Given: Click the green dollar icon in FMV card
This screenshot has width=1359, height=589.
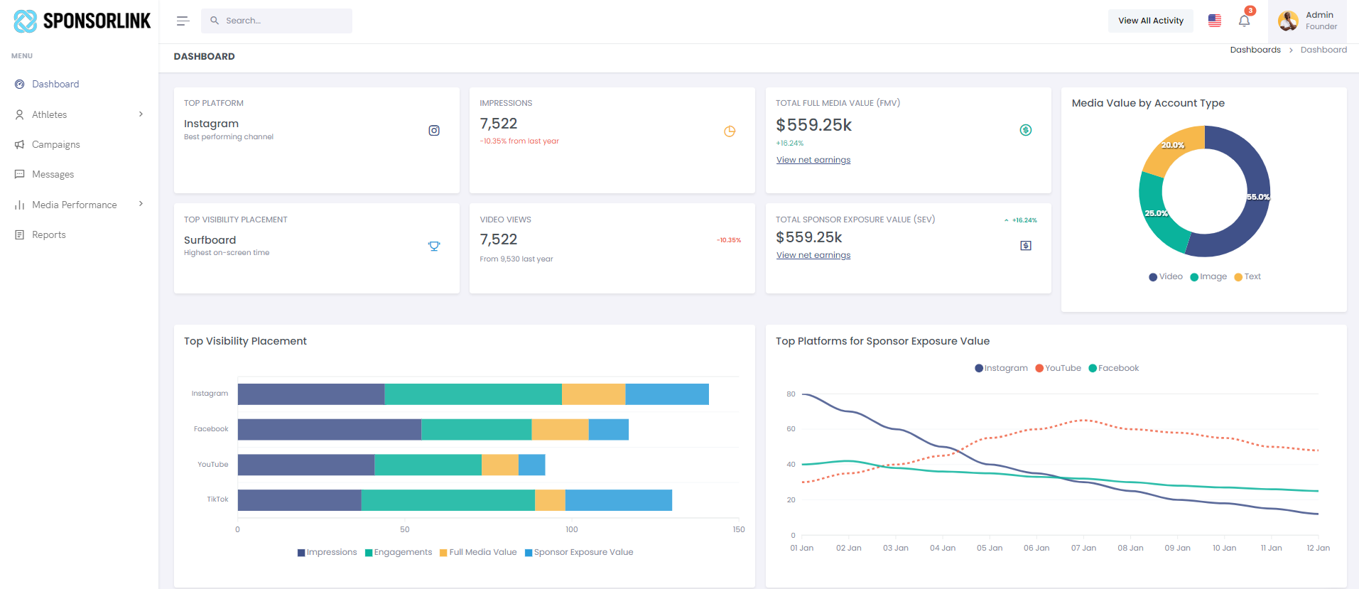Looking at the screenshot, I should click(x=1025, y=130).
